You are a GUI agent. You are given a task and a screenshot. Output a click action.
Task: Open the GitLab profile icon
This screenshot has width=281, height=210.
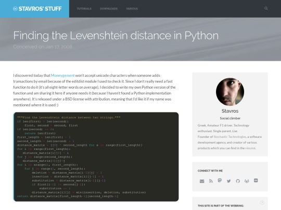click(247, 181)
